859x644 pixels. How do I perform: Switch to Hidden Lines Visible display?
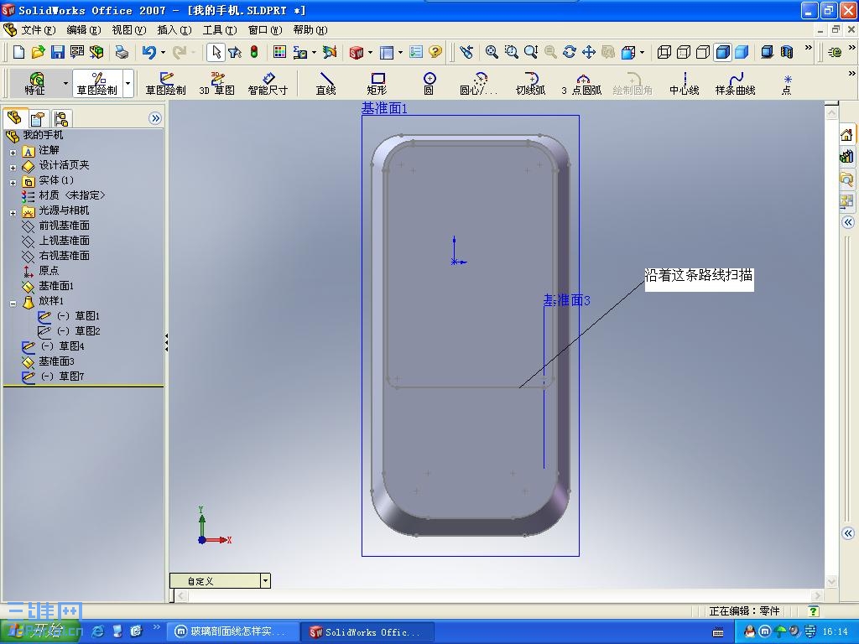pos(683,52)
